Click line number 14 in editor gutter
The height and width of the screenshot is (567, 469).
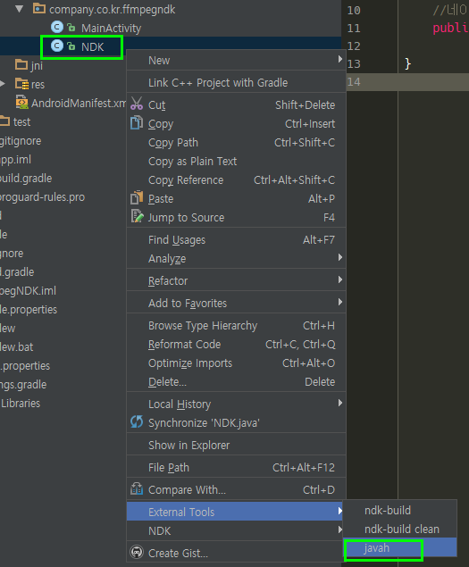pos(354,82)
